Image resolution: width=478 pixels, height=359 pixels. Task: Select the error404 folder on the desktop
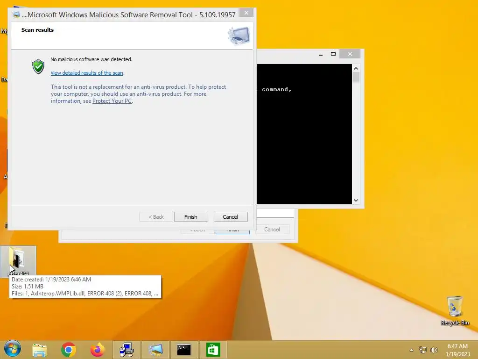click(18, 261)
